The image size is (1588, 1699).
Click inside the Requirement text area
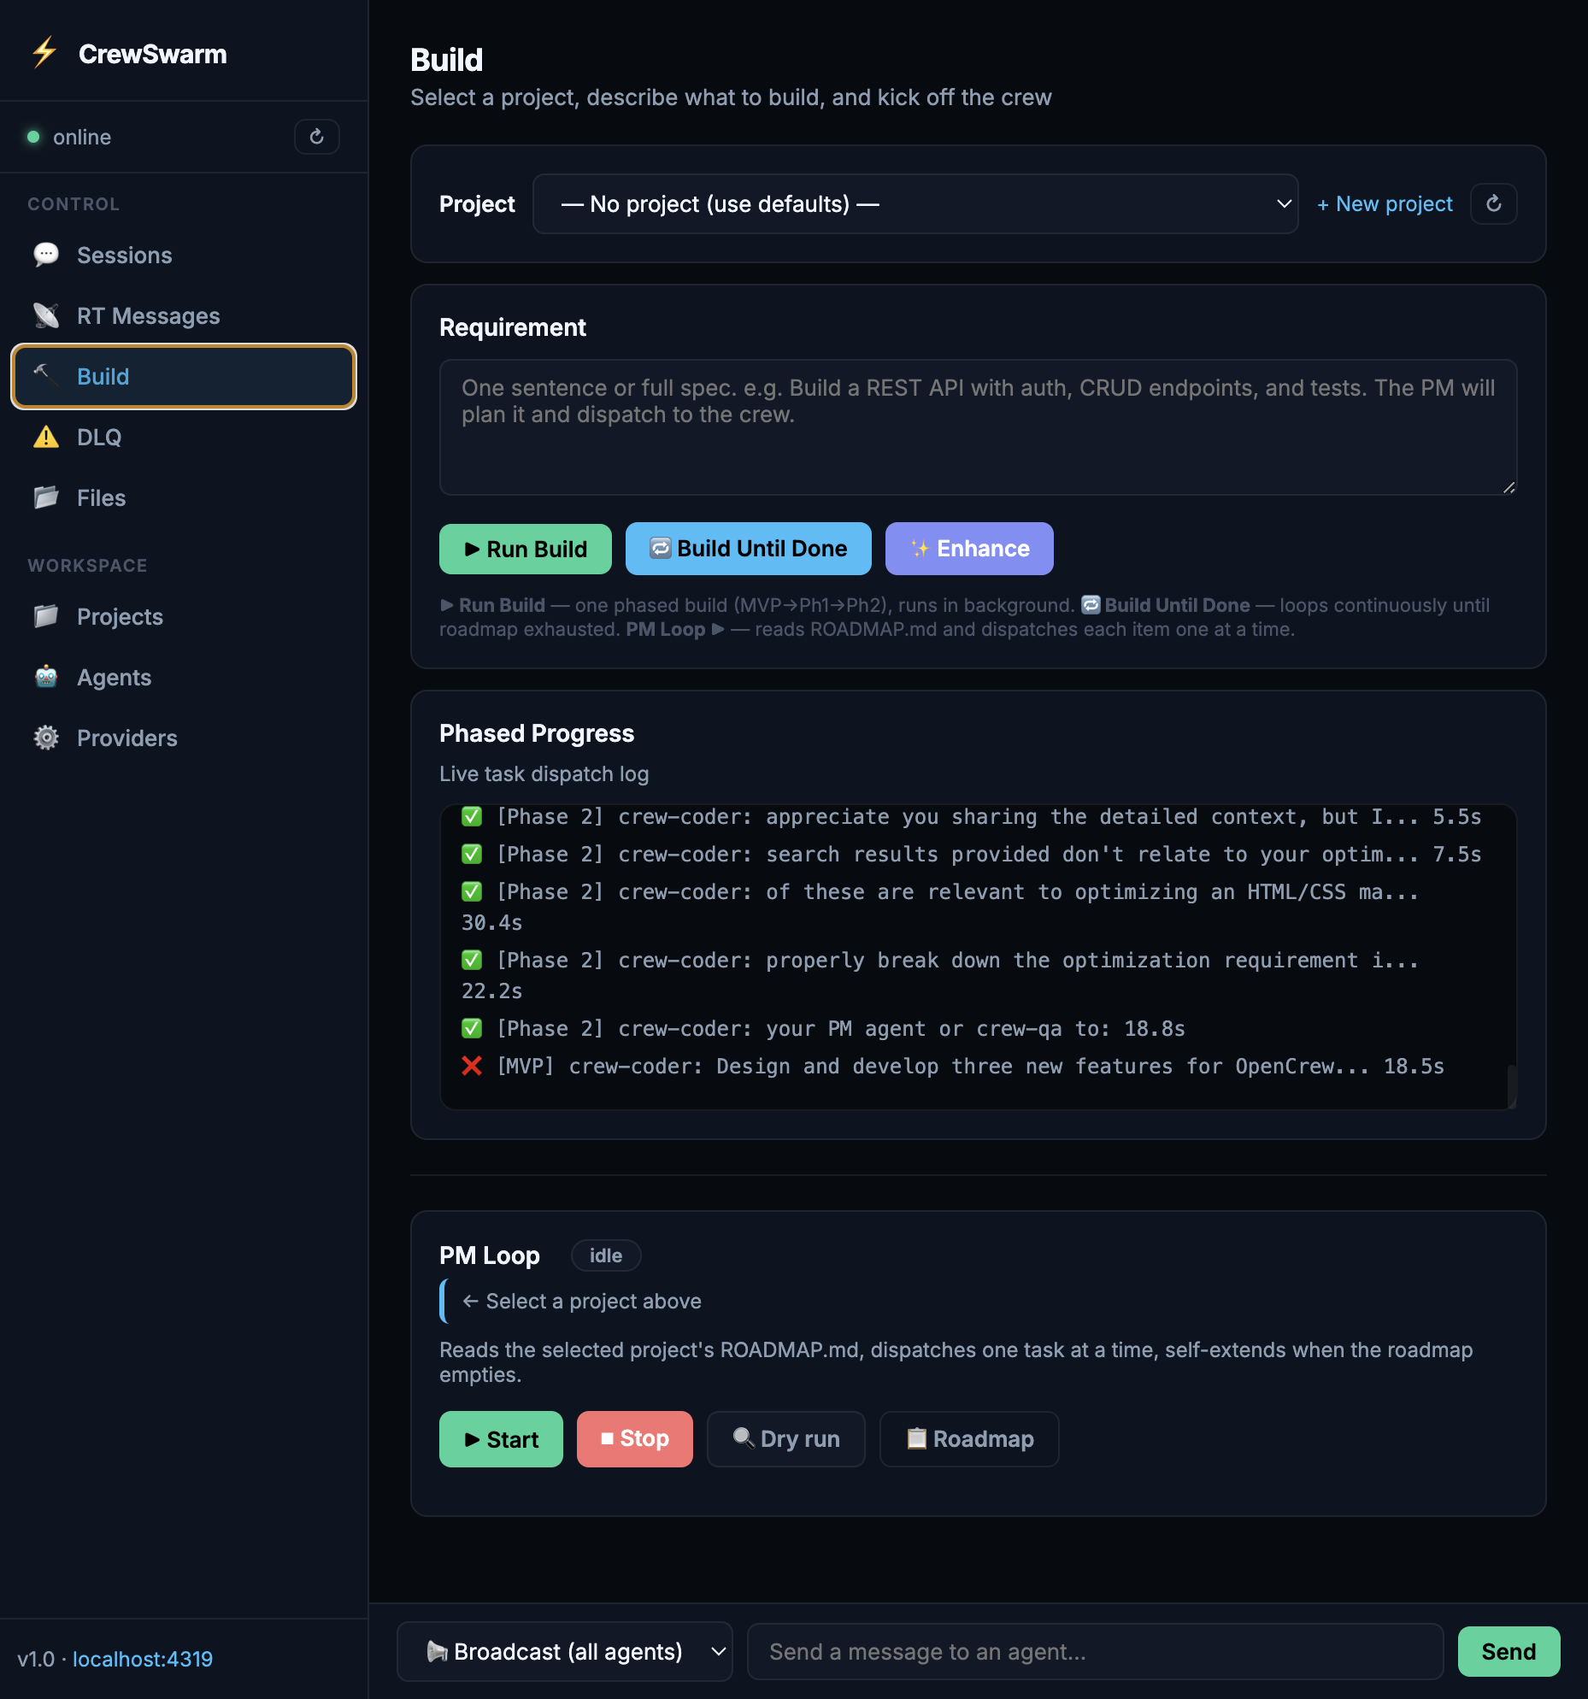tap(977, 427)
